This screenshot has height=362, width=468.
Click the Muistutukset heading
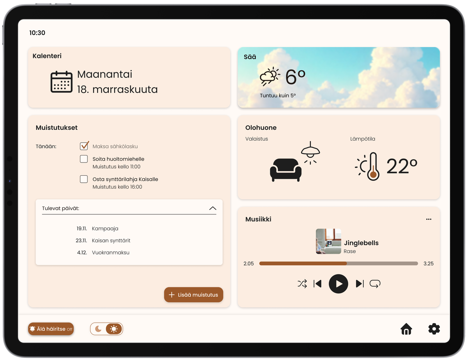click(57, 128)
